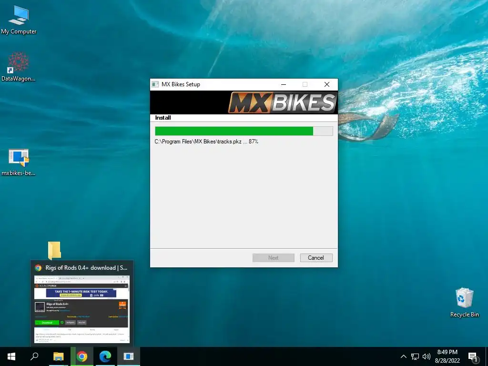Select the My Computer desktop icon

tap(19, 20)
